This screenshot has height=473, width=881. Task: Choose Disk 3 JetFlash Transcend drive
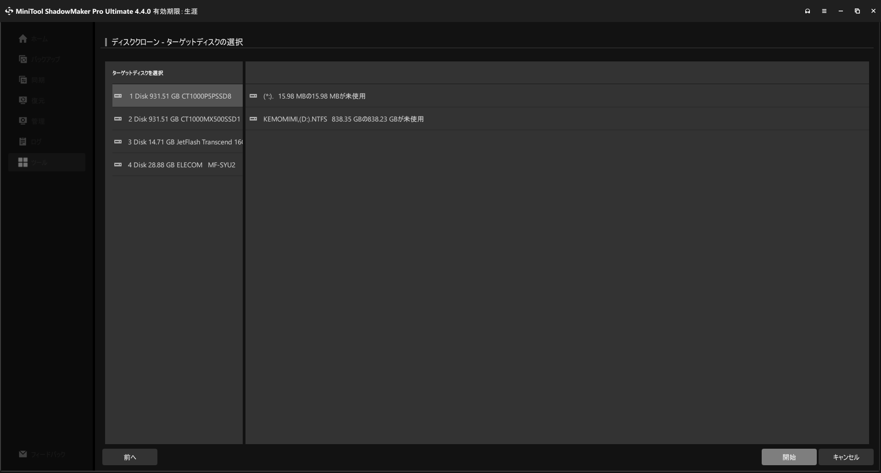[184, 142]
